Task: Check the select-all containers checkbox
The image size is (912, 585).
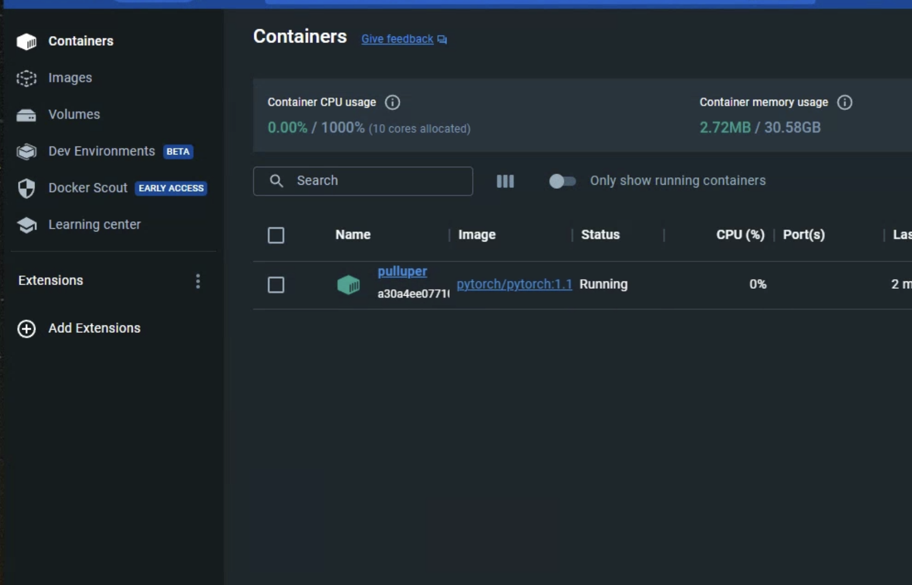Action: (x=276, y=235)
